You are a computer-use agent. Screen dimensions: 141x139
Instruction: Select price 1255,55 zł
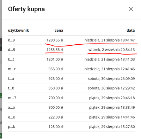coord(55,50)
